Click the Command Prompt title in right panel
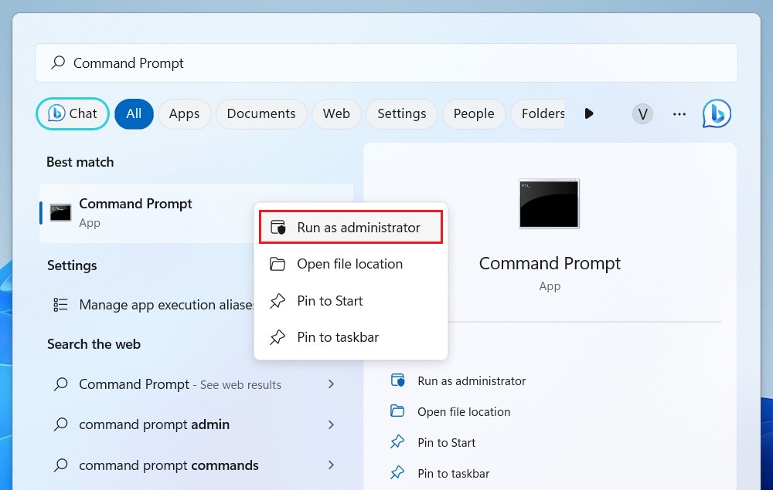This screenshot has width=773, height=490. (x=550, y=264)
